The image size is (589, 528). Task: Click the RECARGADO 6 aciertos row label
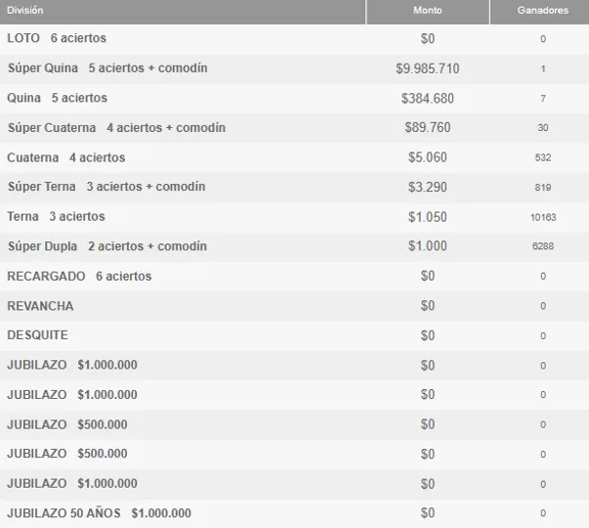79,277
